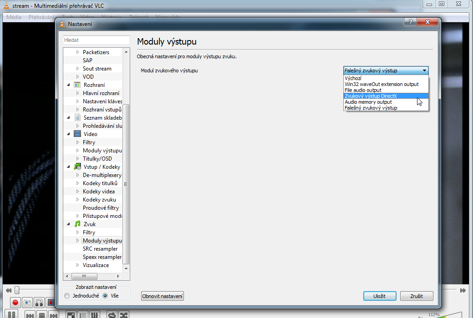Viewport: 473px width, 318px height.
Task: Open extended settings equalizer sliders icon
Action: 94,315
